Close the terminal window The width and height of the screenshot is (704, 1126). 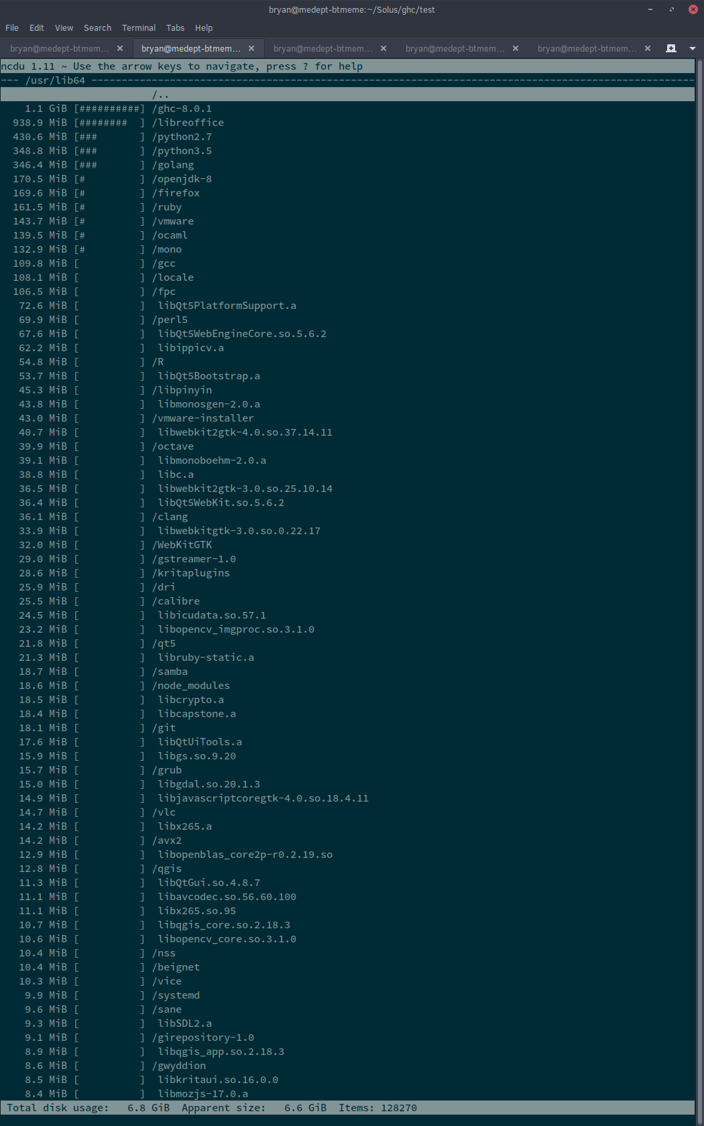coord(693,9)
